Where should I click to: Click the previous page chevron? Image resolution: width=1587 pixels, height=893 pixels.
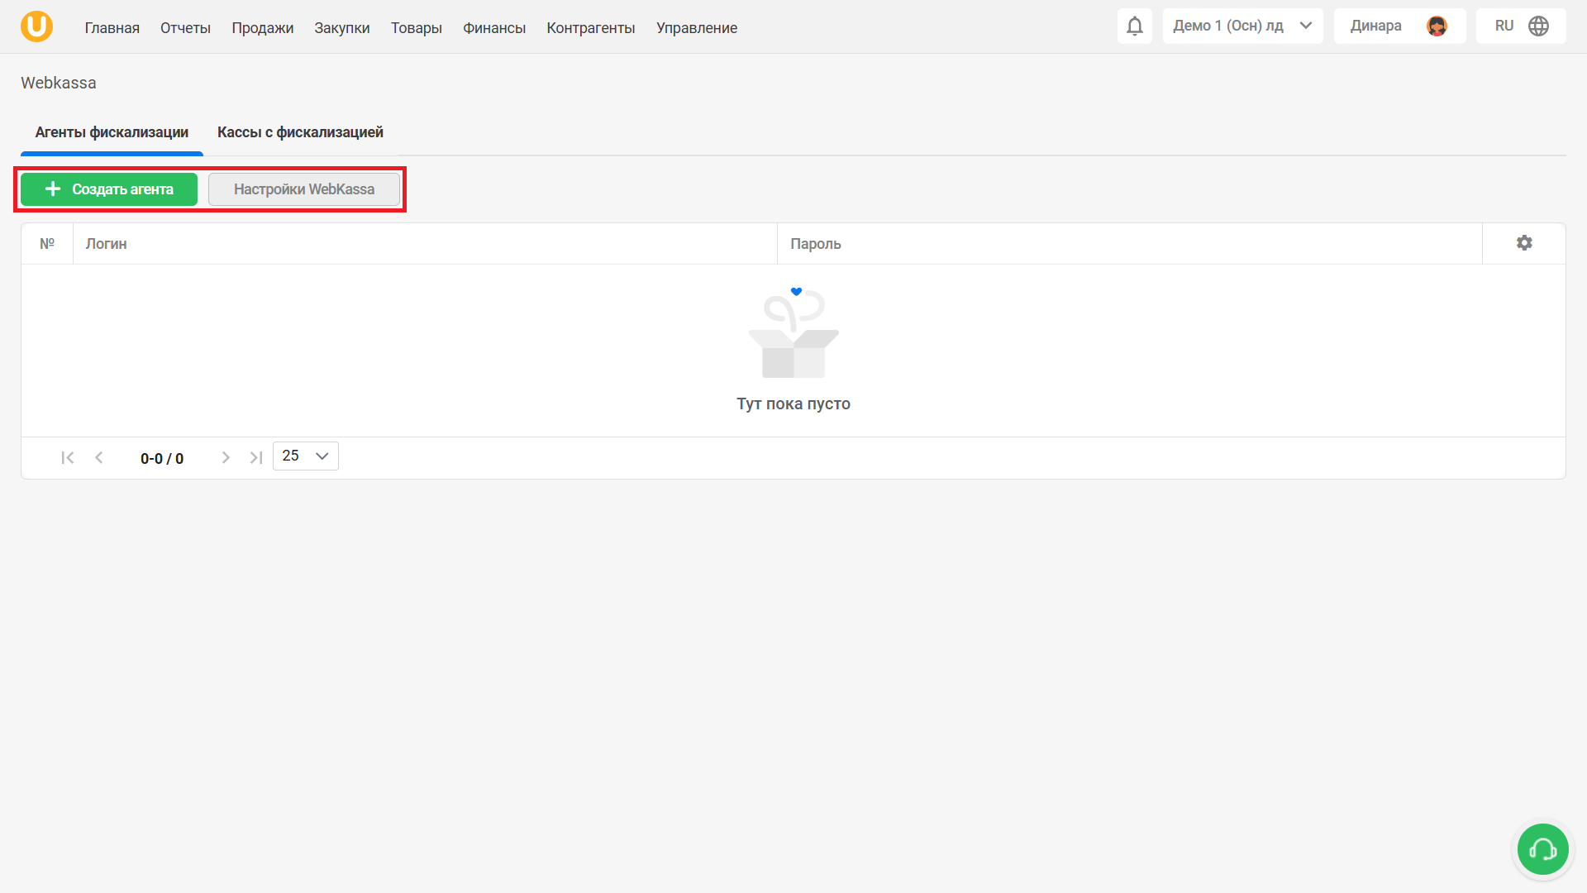tap(99, 457)
